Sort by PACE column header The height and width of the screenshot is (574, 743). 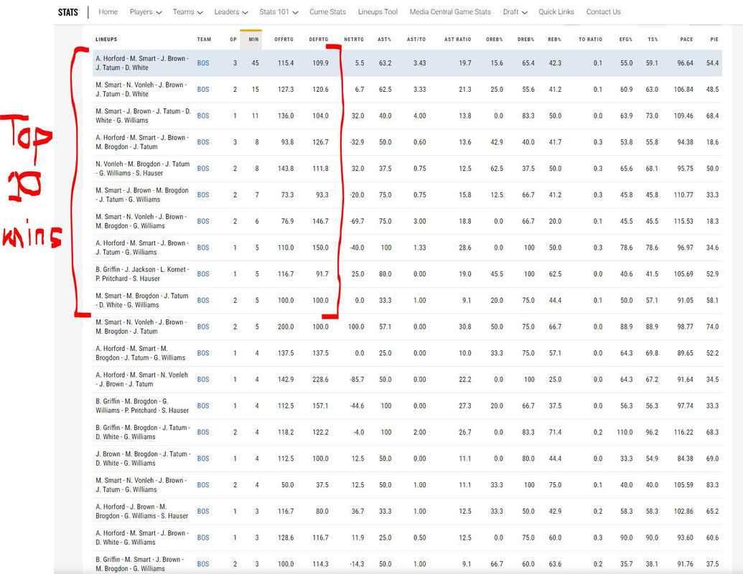(686, 39)
